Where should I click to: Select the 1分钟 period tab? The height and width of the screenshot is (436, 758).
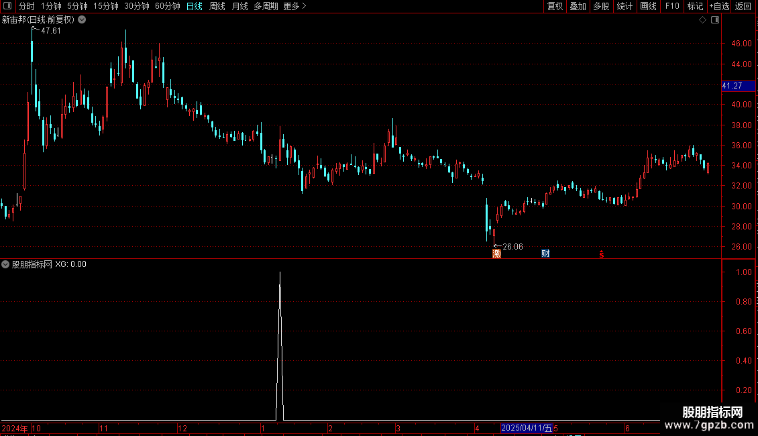[x=51, y=6]
